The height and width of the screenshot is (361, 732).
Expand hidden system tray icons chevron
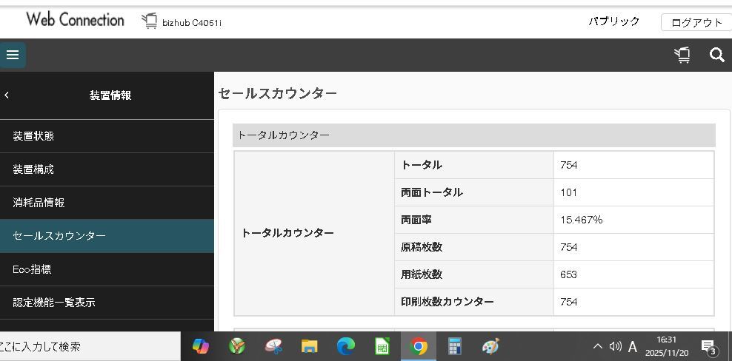[597, 346]
